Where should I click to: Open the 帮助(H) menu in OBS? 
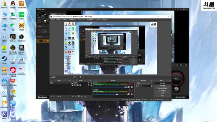(x=104, y=20)
